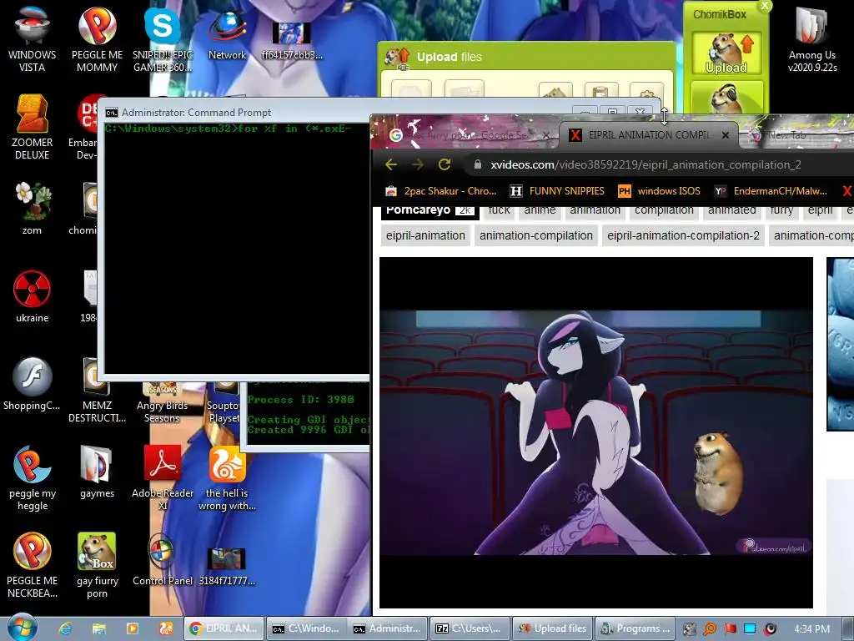Open the EndermanCH/Malw... bookmark

point(771,191)
